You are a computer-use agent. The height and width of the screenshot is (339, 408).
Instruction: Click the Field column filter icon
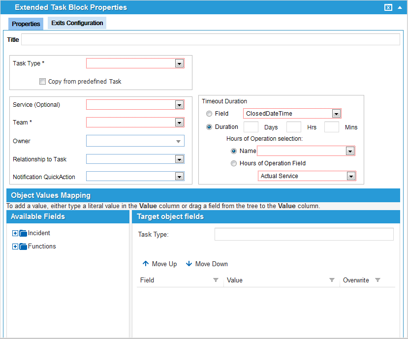click(216, 280)
